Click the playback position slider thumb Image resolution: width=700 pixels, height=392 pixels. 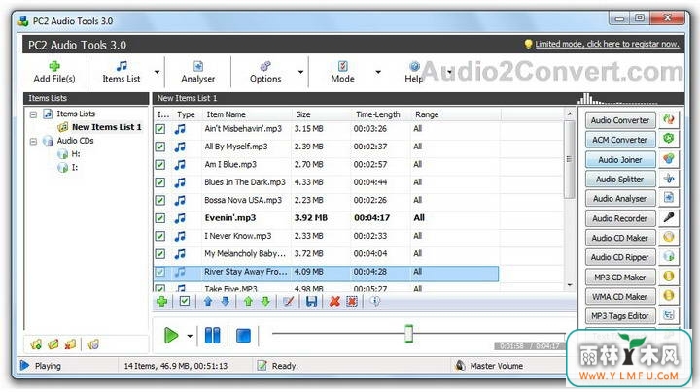408,334
